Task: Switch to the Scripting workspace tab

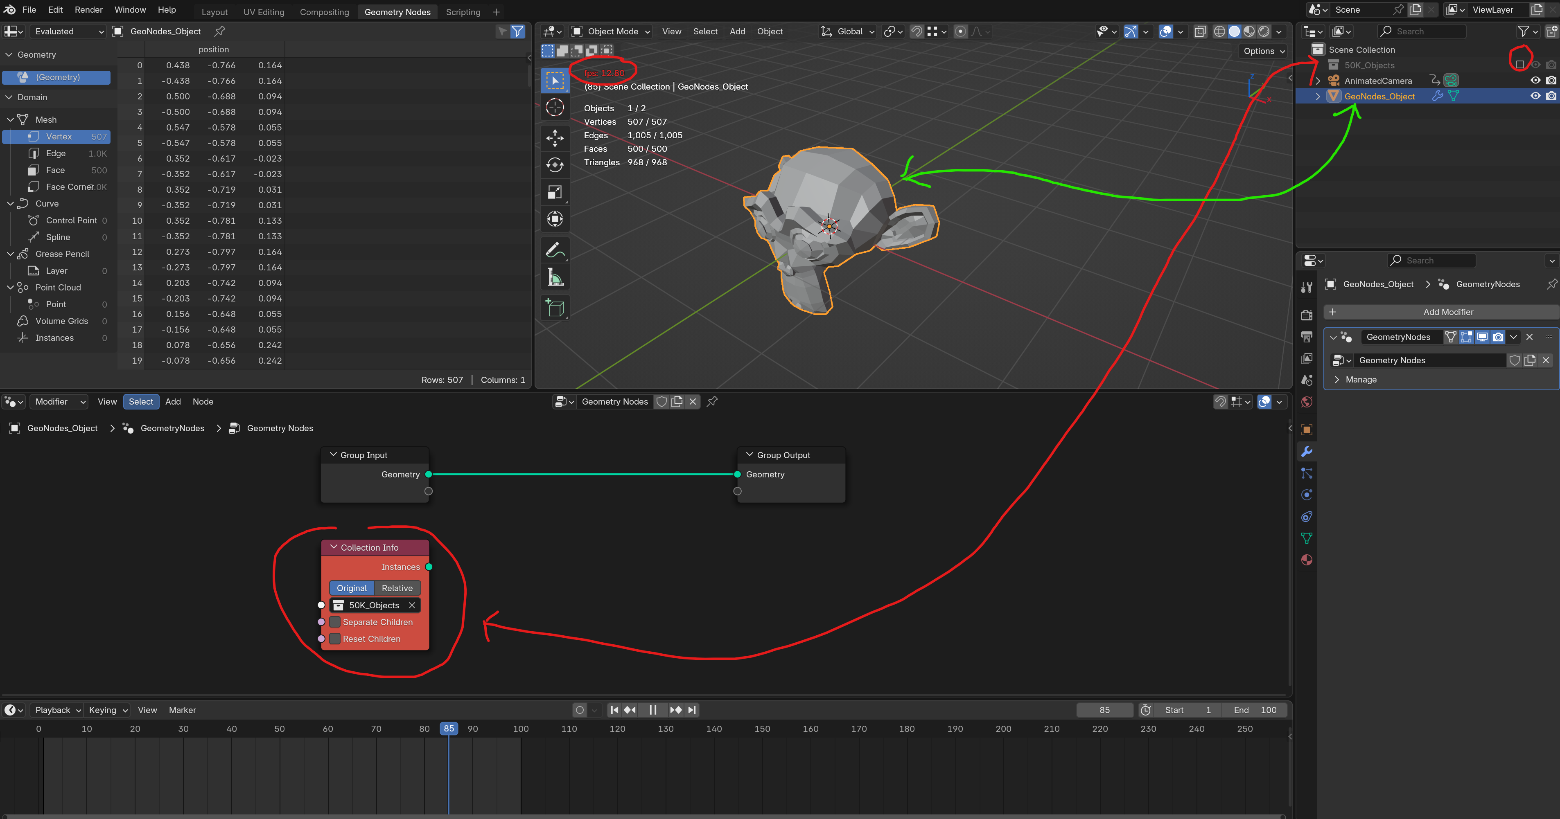Action: coord(463,12)
